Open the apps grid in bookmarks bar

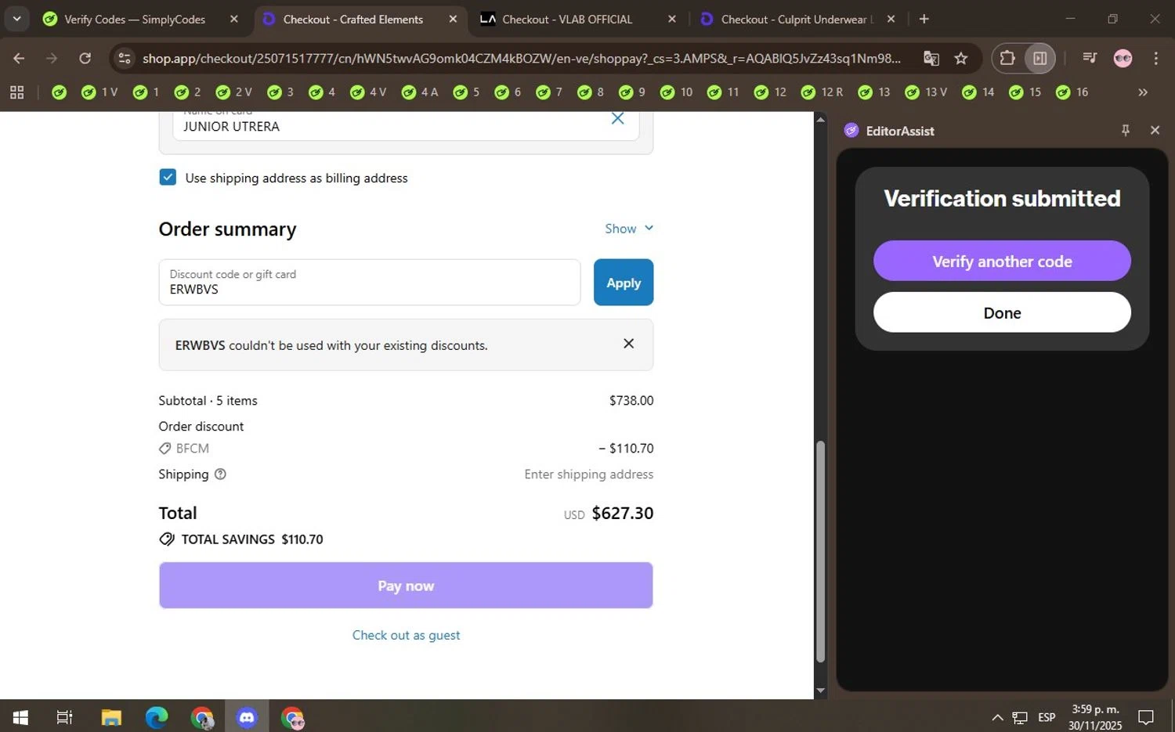[16, 92]
